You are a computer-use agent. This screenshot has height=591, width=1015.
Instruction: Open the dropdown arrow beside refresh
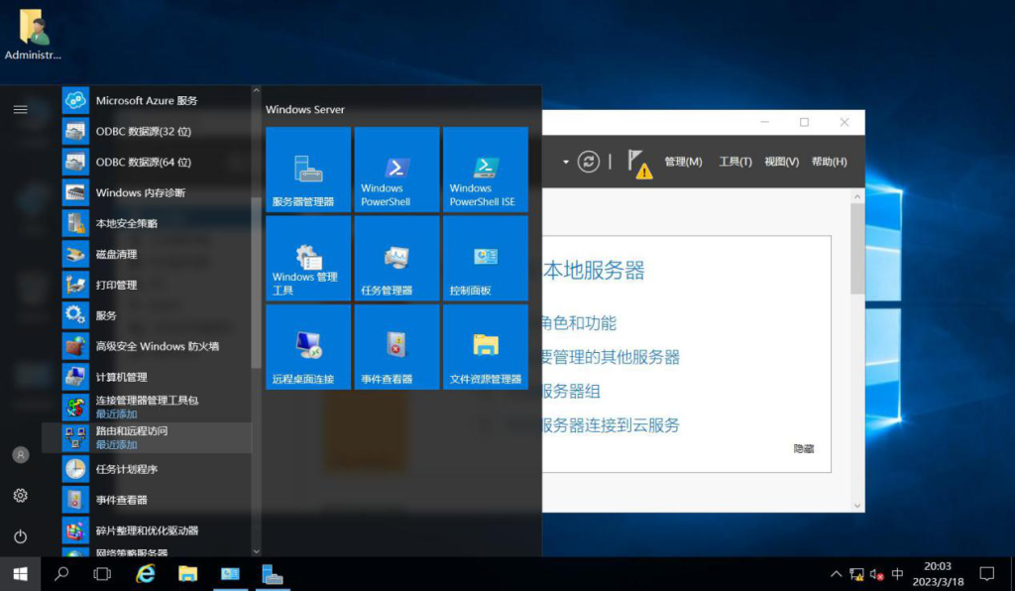566,162
